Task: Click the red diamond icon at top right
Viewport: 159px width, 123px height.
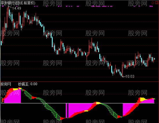Action: point(153,3)
